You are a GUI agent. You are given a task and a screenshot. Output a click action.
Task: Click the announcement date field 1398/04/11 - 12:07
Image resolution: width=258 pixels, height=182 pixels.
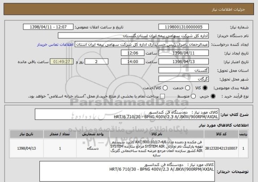click(48, 27)
